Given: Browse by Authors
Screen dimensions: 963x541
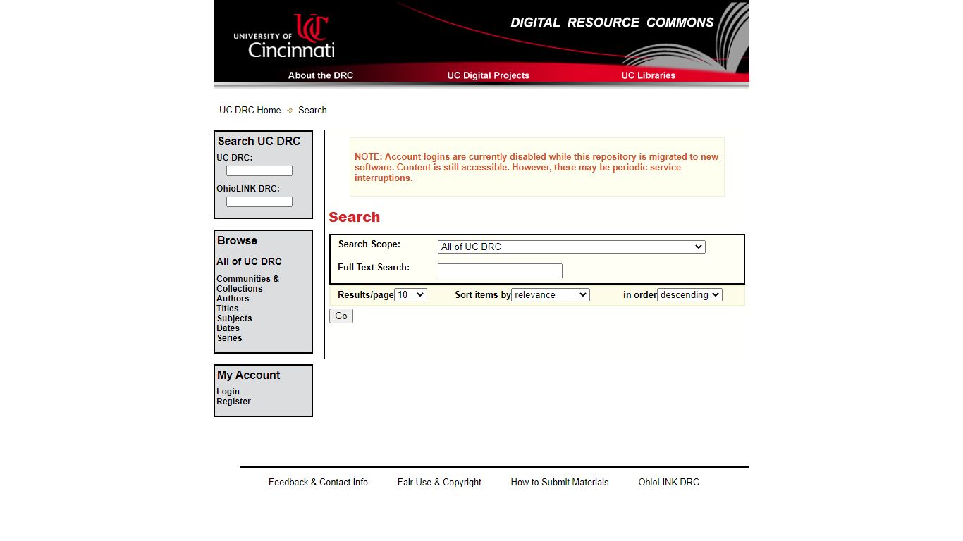Looking at the screenshot, I should coord(233,299).
